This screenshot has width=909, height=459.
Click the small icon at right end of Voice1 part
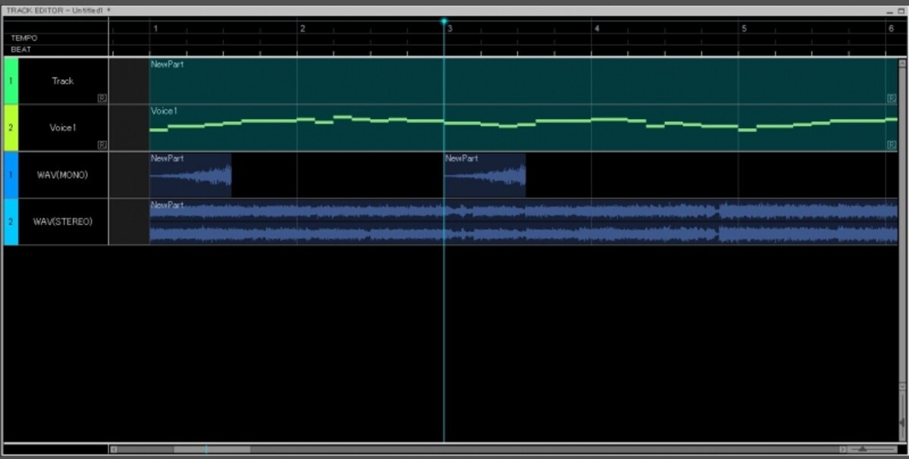tap(892, 145)
